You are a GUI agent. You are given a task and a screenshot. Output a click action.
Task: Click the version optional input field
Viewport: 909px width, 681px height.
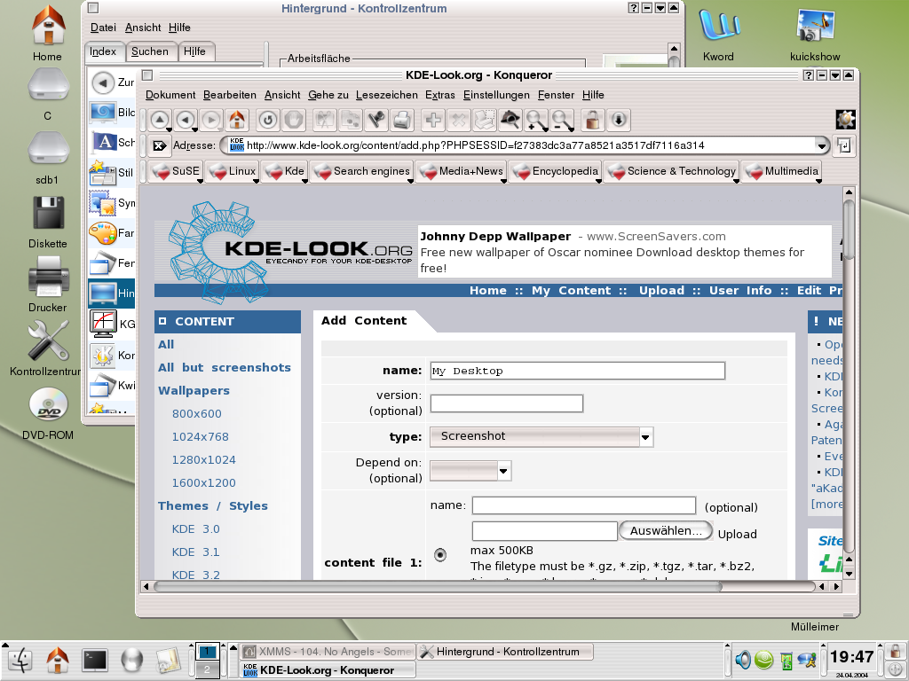506,403
